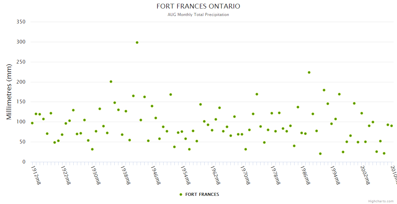The image size is (397, 204).
Task: Toggle FORT FRANCES series via legend label
Action: 202,194
